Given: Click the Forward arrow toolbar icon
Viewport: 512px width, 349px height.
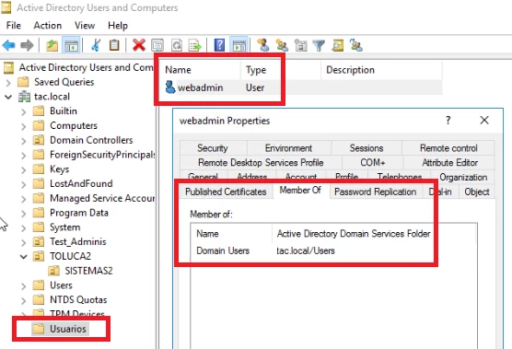Looking at the screenshot, I should (27, 45).
